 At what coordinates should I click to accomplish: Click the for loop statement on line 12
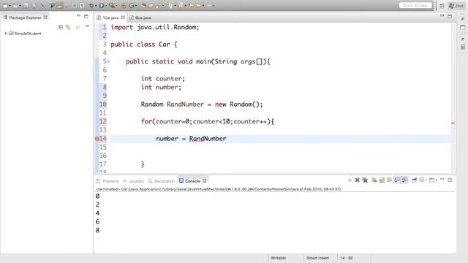point(208,122)
